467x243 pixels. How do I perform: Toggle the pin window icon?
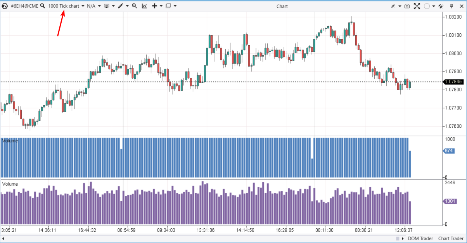click(x=451, y=6)
